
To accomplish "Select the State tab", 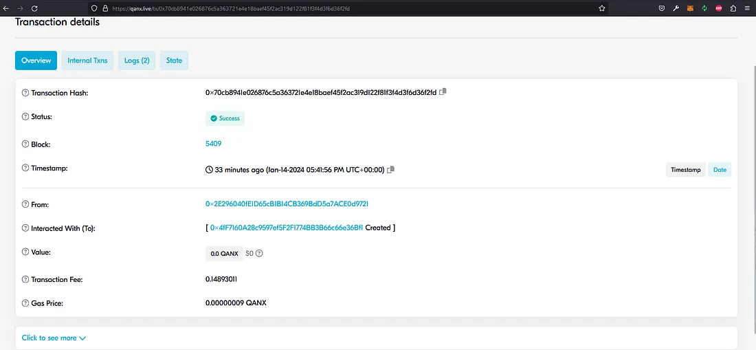I will [x=174, y=61].
